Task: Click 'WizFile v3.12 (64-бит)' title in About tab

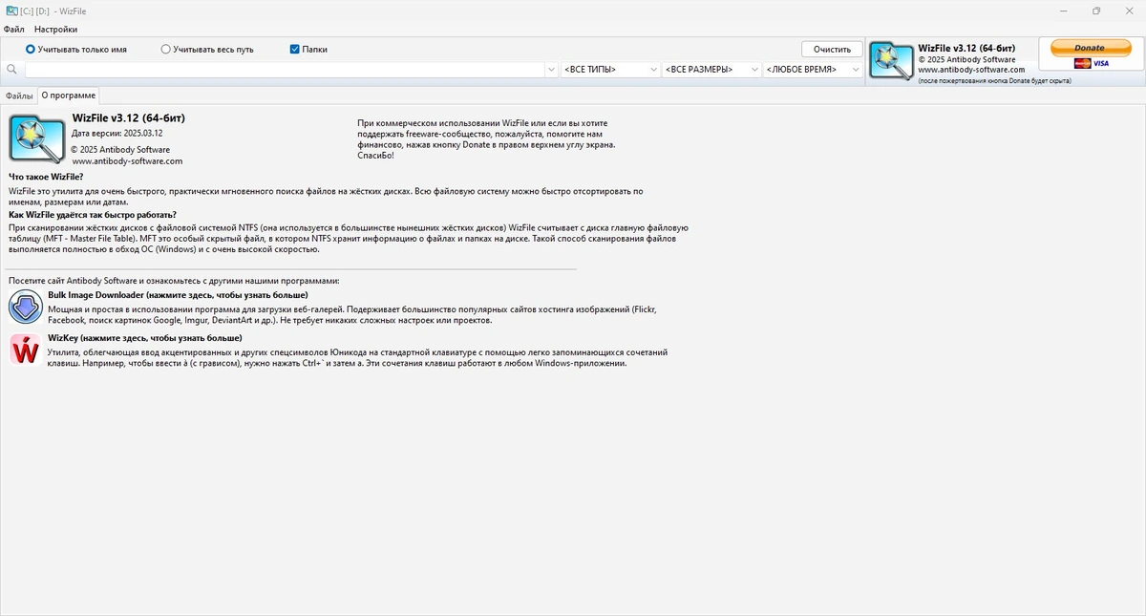Action: coord(129,117)
